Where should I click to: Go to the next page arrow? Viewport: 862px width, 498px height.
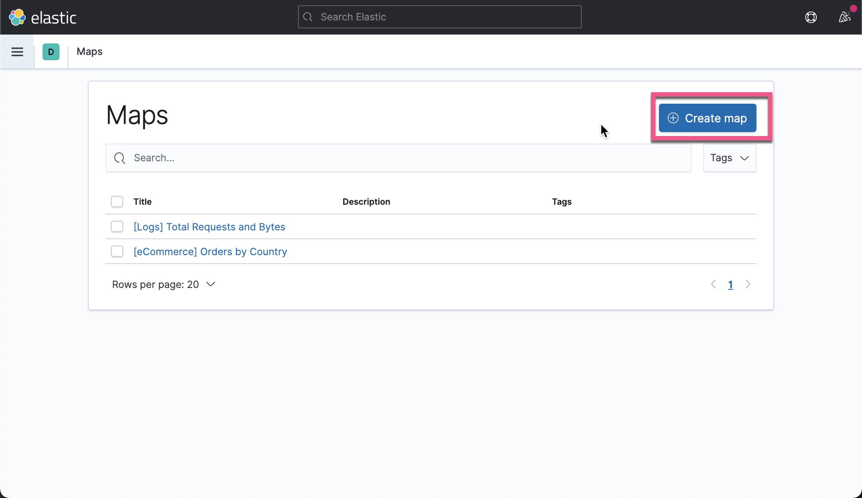click(x=748, y=284)
